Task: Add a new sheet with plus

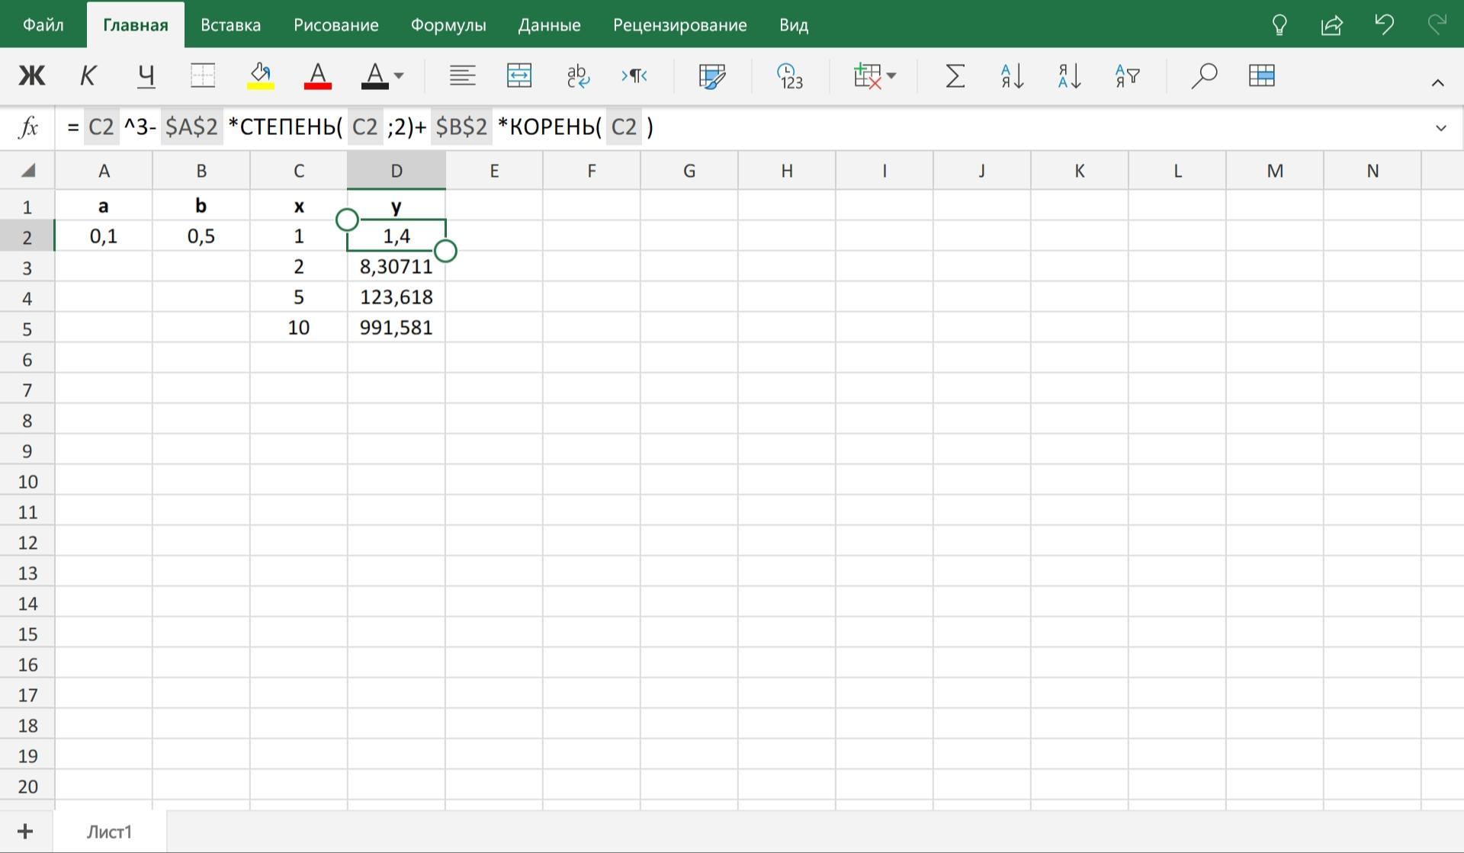Action: click(25, 831)
